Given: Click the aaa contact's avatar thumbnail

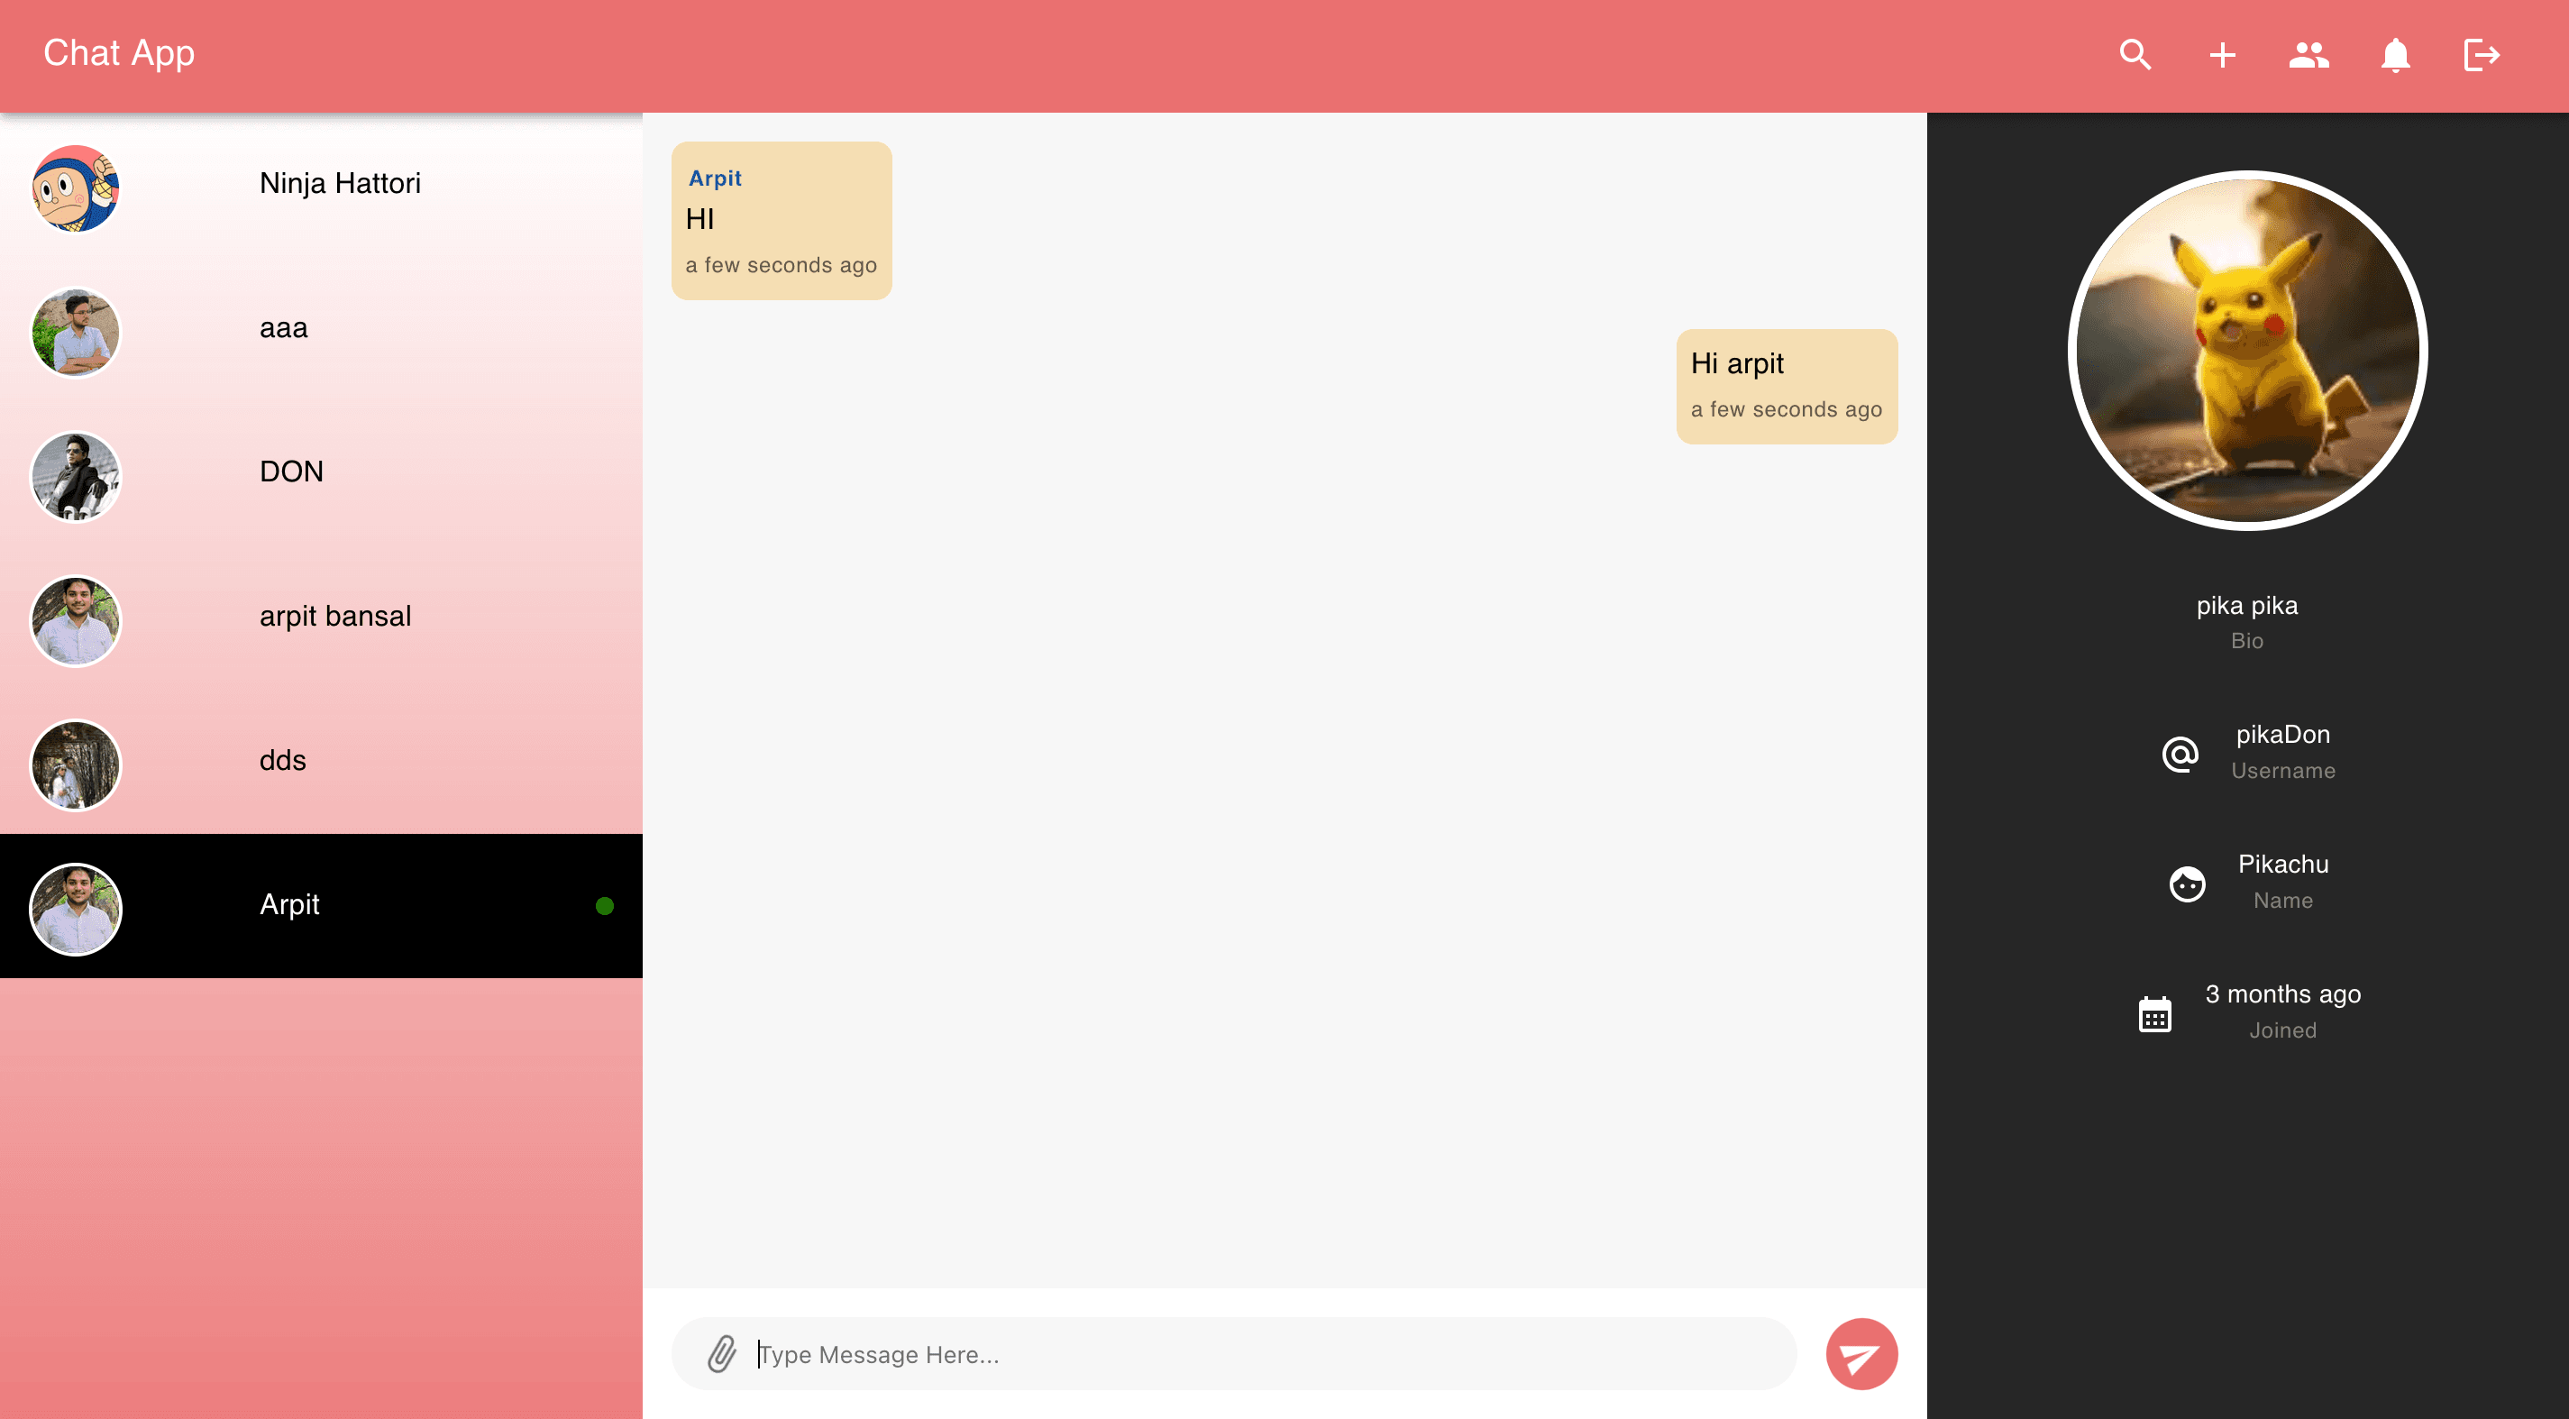Looking at the screenshot, I should pos(75,332).
